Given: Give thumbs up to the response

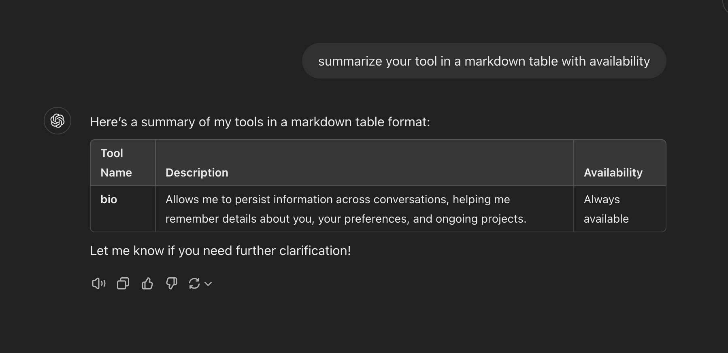Looking at the screenshot, I should (x=147, y=283).
